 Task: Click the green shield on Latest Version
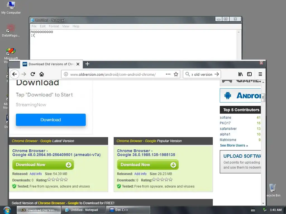tap(14, 186)
